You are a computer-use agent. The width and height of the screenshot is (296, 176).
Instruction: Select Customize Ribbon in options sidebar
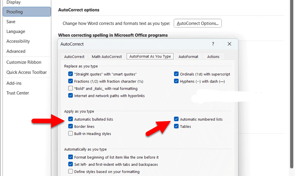[x=24, y=62]
